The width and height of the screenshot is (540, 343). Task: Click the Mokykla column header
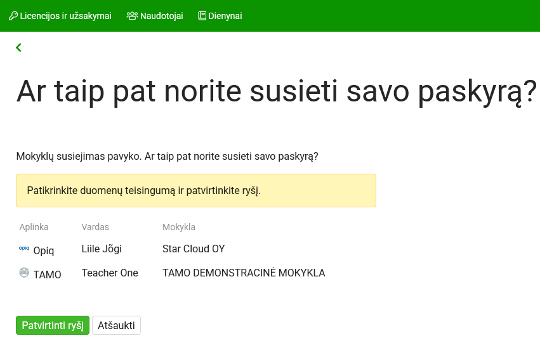[179, 227]
